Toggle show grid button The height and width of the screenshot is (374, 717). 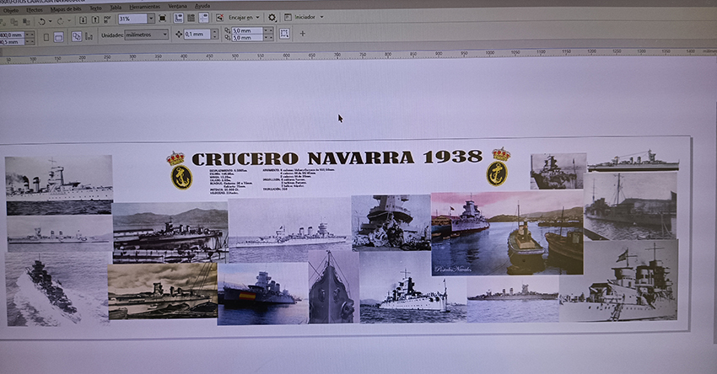191,18
